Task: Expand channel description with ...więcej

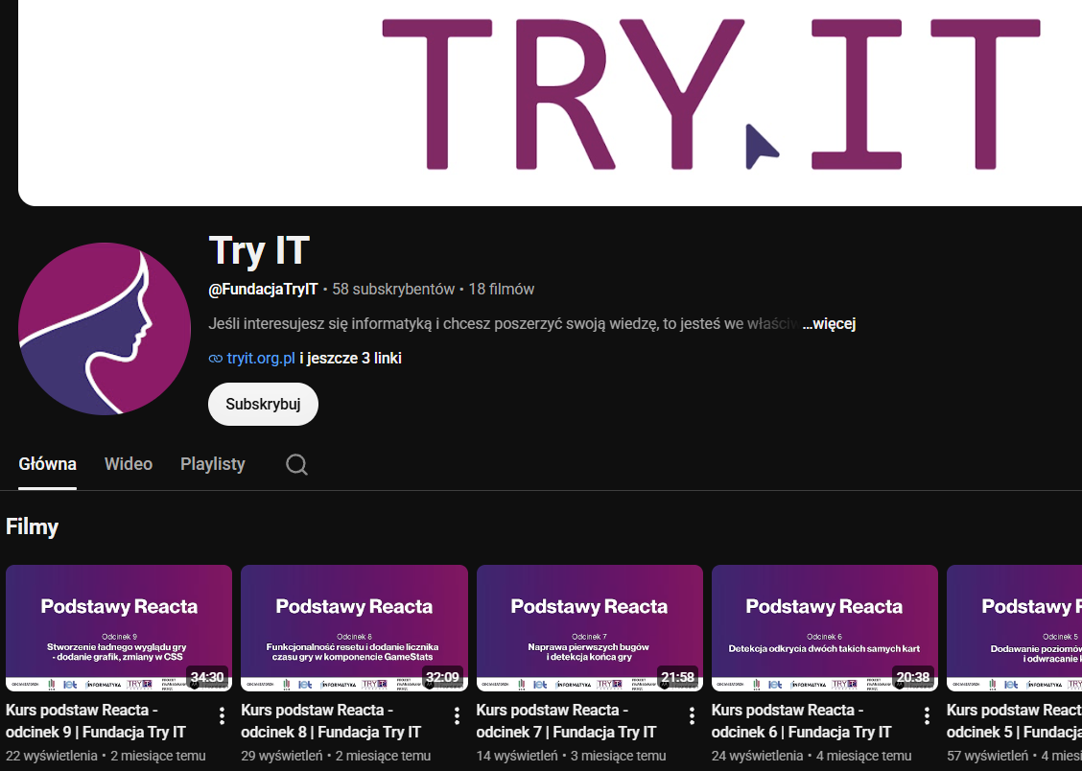Action: coord(829,323)
